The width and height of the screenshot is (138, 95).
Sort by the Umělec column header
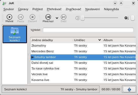tap(88, 40)
